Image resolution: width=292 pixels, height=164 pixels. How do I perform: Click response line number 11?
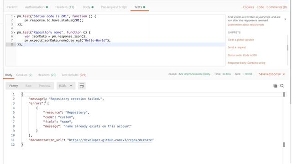[13, 140]
